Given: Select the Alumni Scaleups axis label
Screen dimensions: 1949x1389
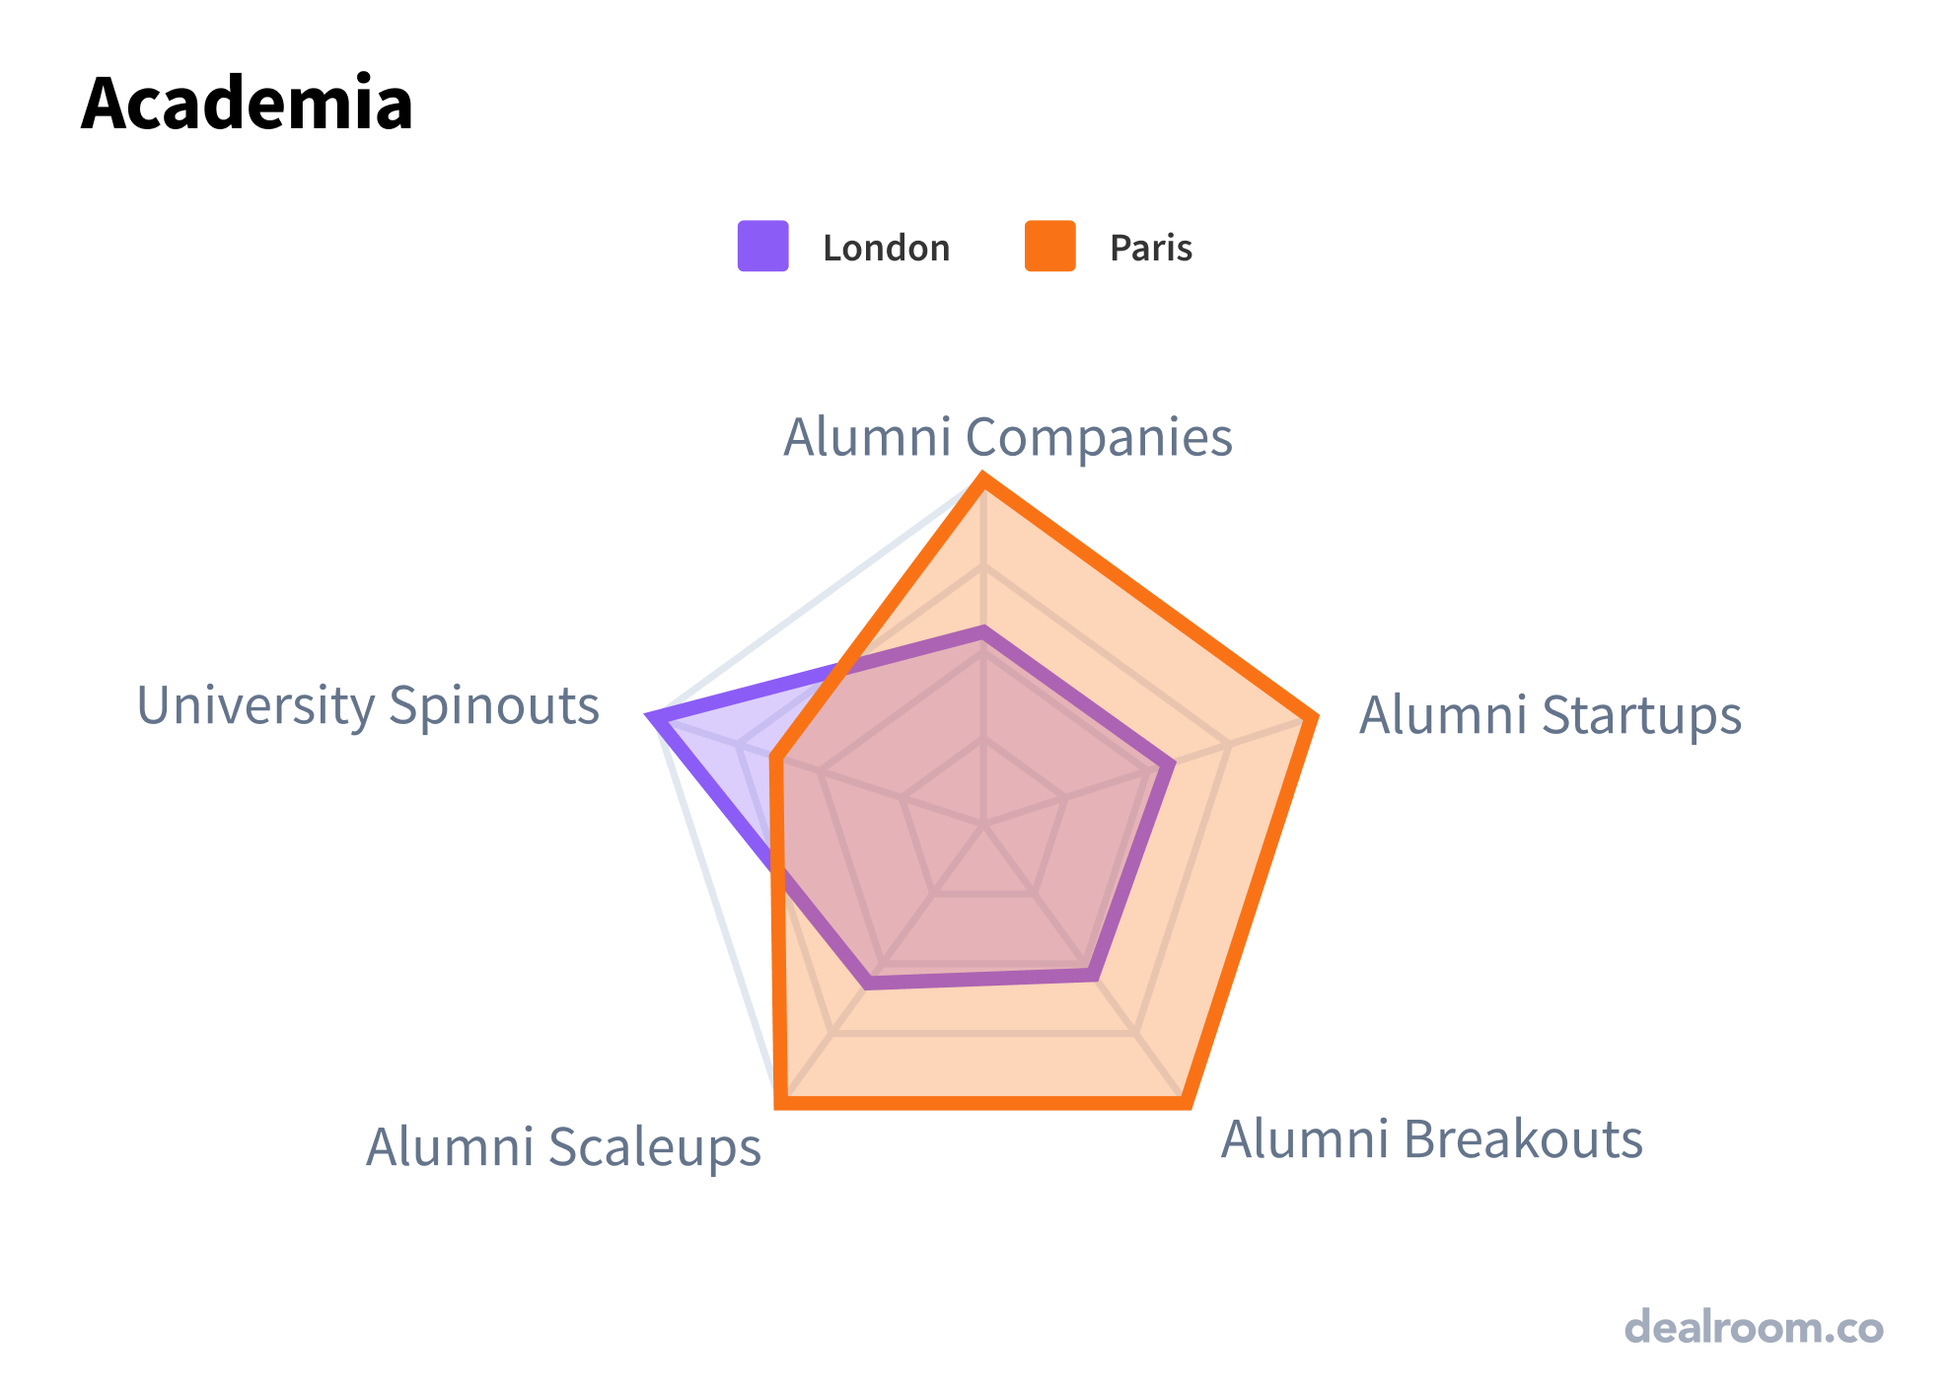Looking at the screenshot, I should [x=563, y=1147].
